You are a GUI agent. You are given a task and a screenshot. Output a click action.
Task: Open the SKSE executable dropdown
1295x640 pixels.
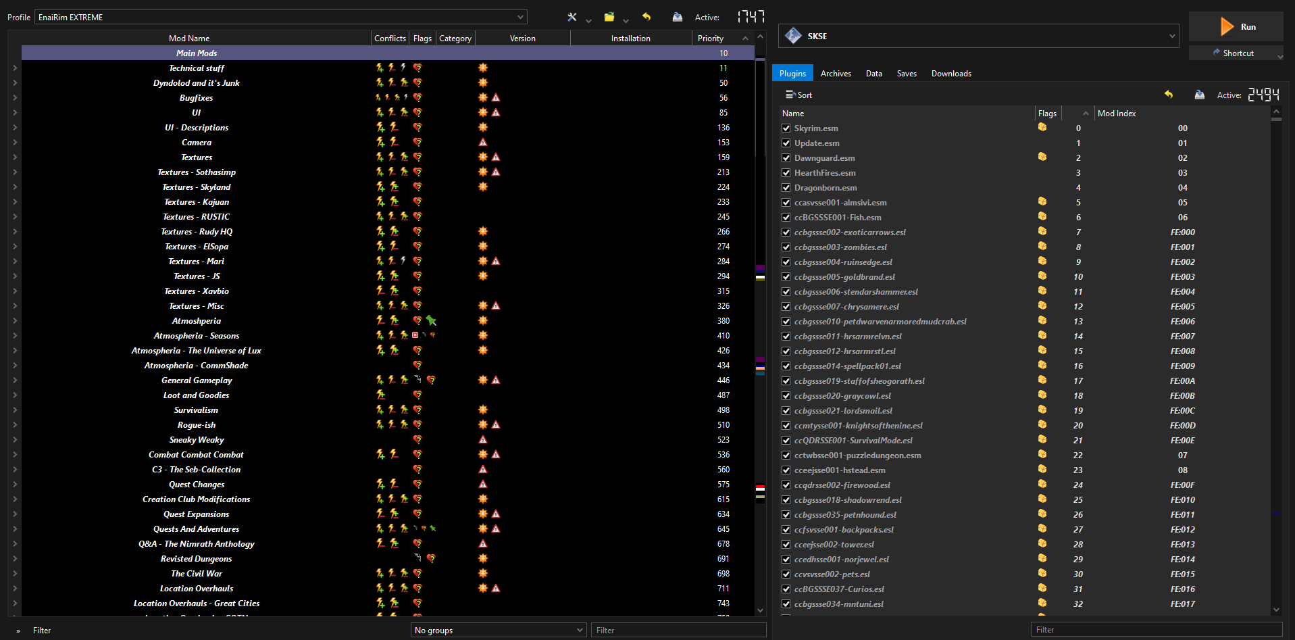click(978, 36)
